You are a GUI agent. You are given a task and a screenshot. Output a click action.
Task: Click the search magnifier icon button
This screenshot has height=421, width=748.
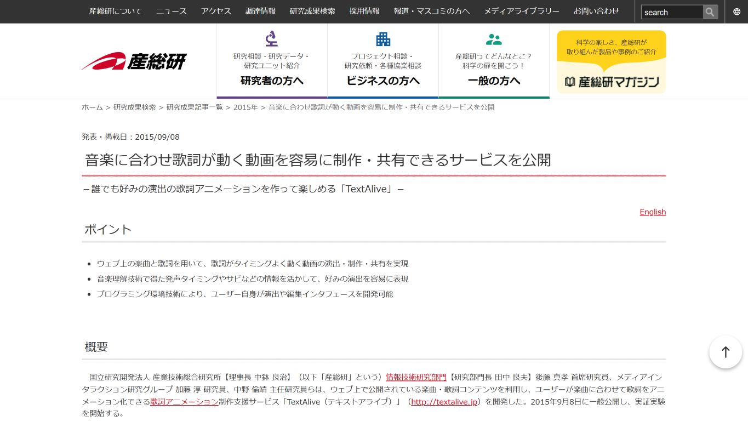coord(710,12)
